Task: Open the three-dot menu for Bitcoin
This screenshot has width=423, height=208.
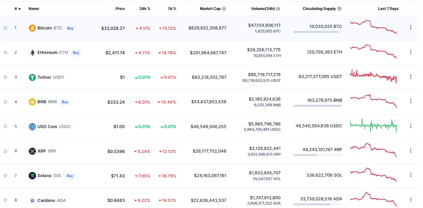Action: [x=411, y=27]
